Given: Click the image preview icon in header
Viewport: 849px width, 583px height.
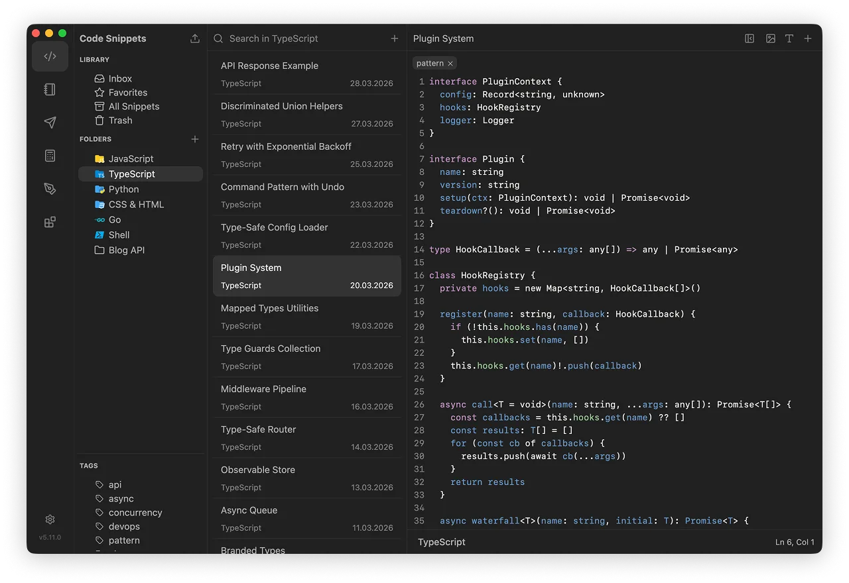Looking at the screenshot, I should click(x=771, y=38).
